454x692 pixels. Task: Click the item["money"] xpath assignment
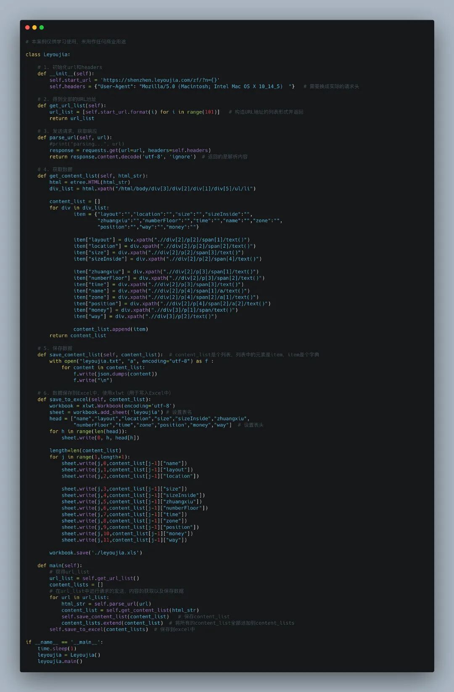pos(156,310)
